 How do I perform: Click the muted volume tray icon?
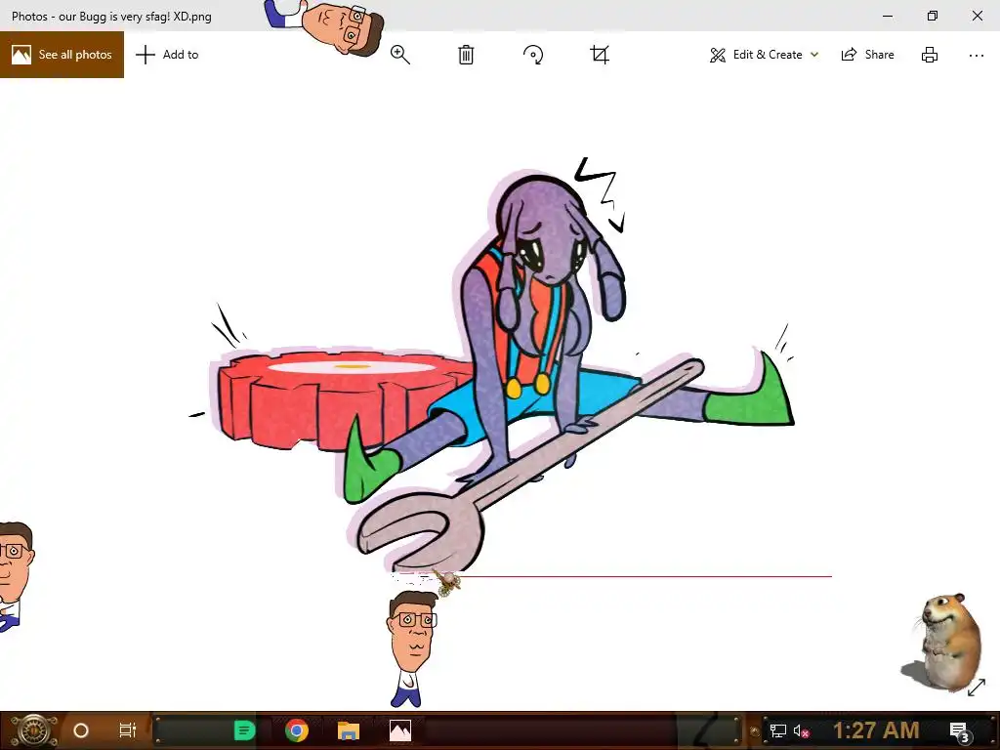(x=801, y=730)
